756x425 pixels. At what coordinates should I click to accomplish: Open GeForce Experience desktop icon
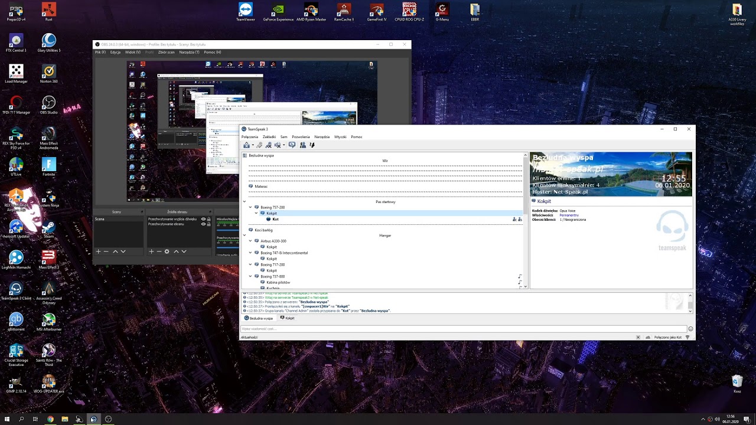tap(278, 12)
